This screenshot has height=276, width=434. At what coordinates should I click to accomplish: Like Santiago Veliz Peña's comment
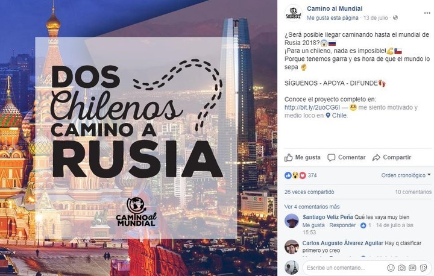(x=313, y=225)
